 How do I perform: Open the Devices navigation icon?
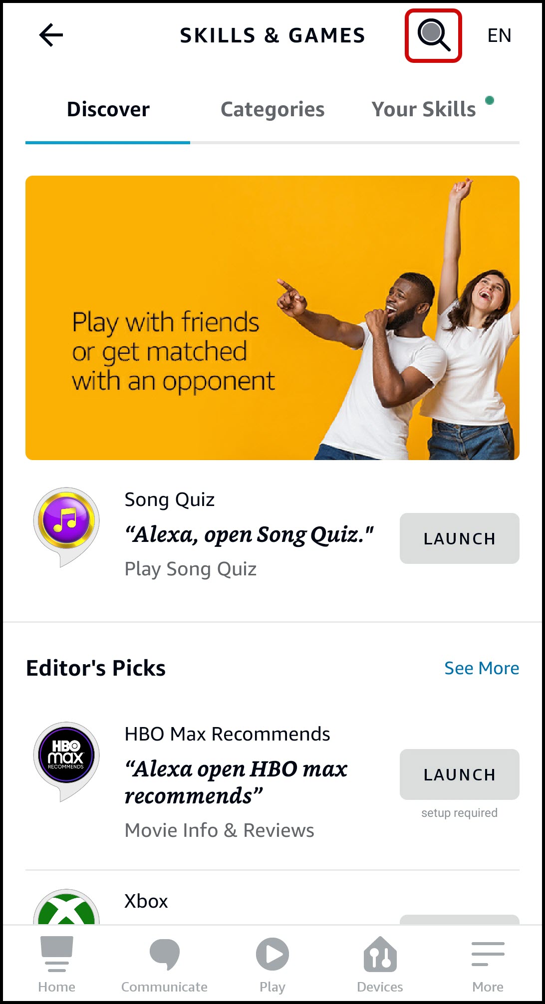[380, 954]
